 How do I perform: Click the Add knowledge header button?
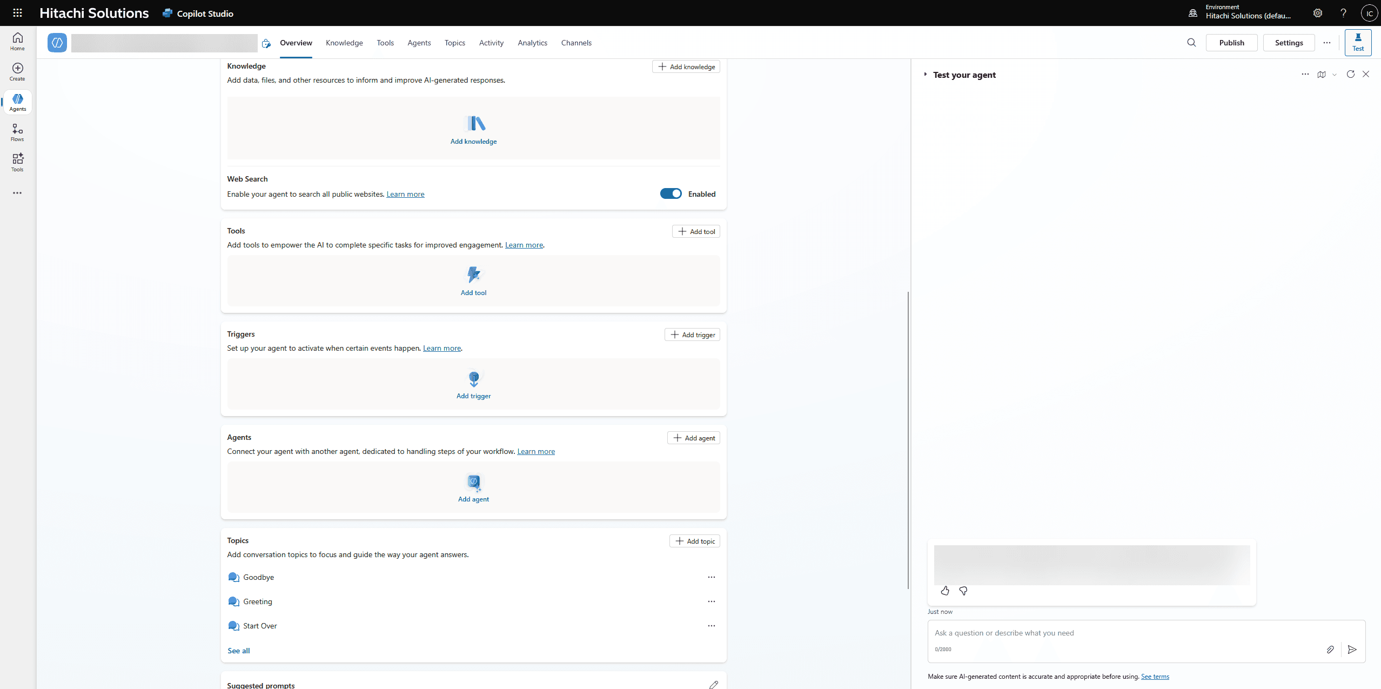(x=686, y=66)
